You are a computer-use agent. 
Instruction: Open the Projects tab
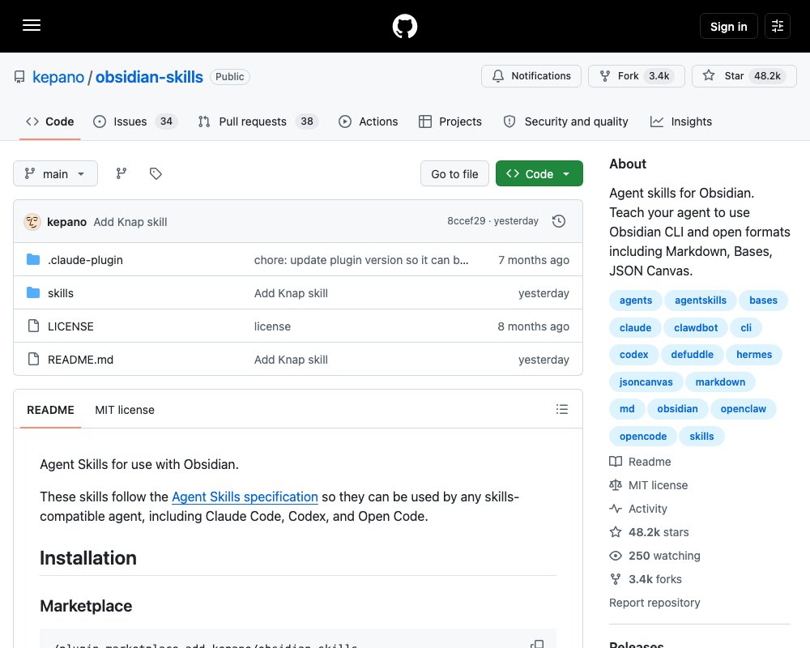(450, 122)
